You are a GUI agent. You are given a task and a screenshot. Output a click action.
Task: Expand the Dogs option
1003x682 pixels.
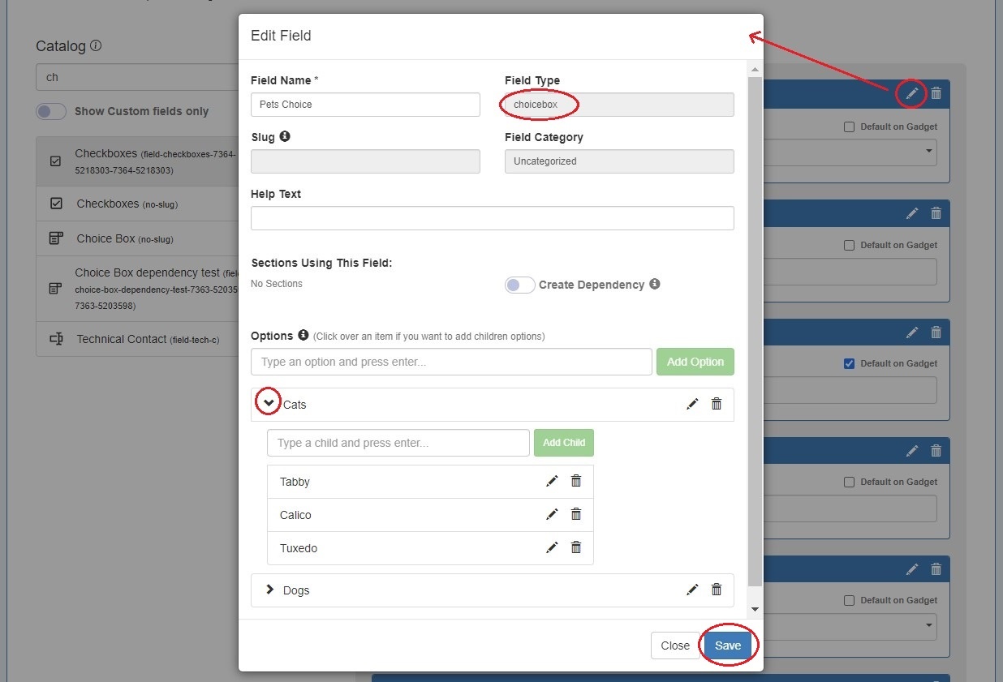click(270, 590)
